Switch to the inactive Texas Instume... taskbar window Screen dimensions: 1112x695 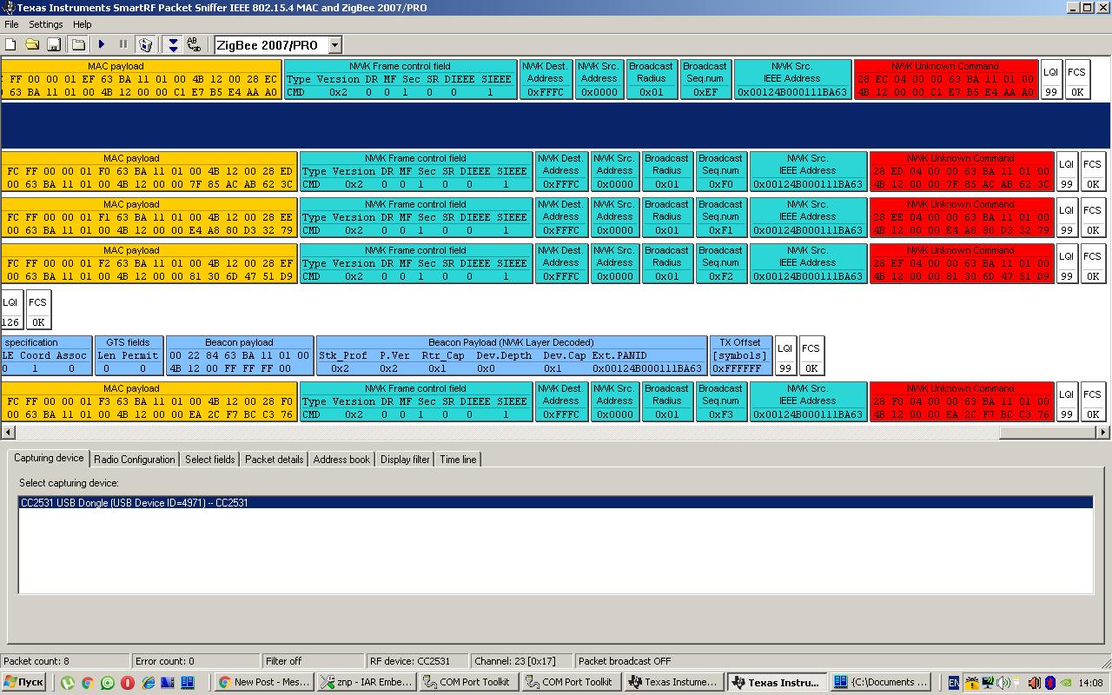[674, 682]
